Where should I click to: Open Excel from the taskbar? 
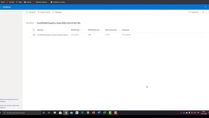pos(104,113)
